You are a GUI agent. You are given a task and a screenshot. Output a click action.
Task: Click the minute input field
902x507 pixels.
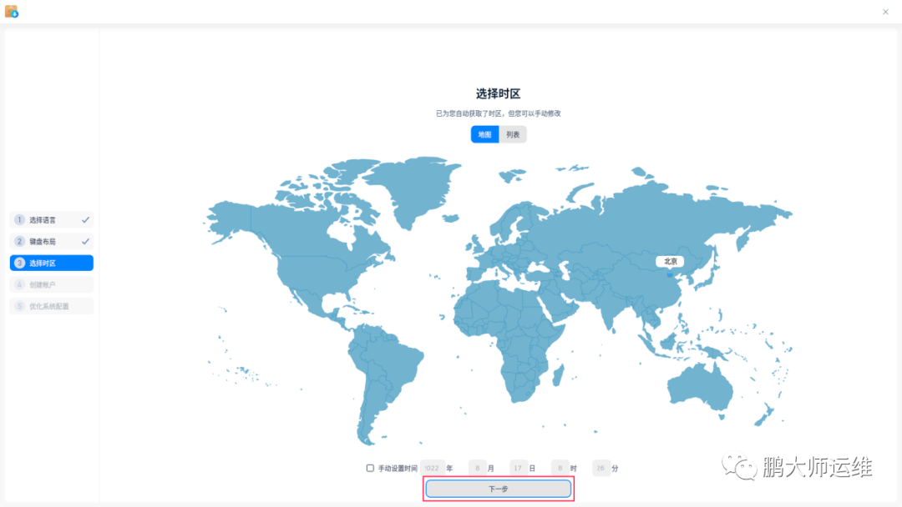pyautogui.click(x=601, y=468)
